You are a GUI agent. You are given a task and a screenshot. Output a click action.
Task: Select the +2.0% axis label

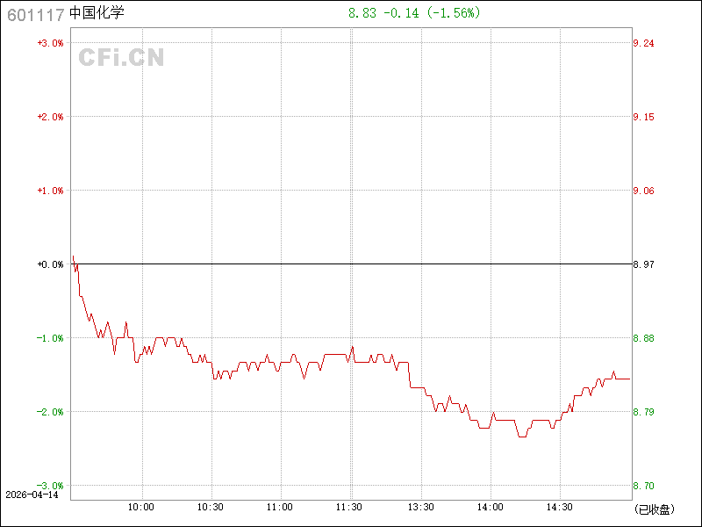tap(50, 117)
